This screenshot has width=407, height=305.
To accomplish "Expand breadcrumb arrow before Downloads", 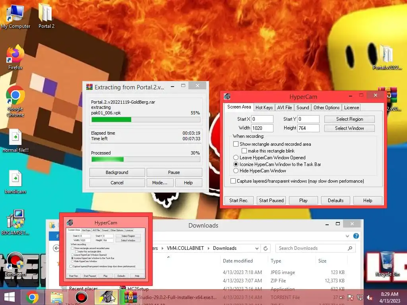I will click(x=208, y=248).
